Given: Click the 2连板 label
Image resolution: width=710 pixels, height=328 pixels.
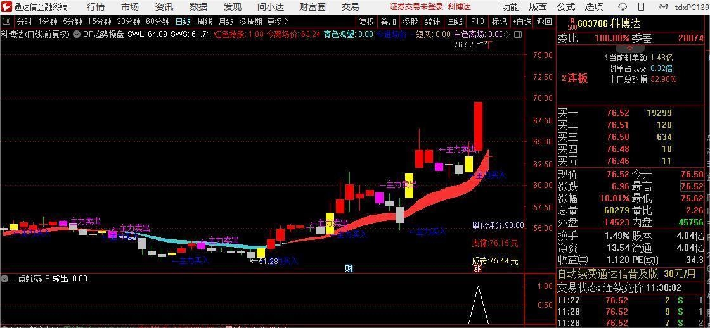Looking at the screenshot, I should coord(575,79).
